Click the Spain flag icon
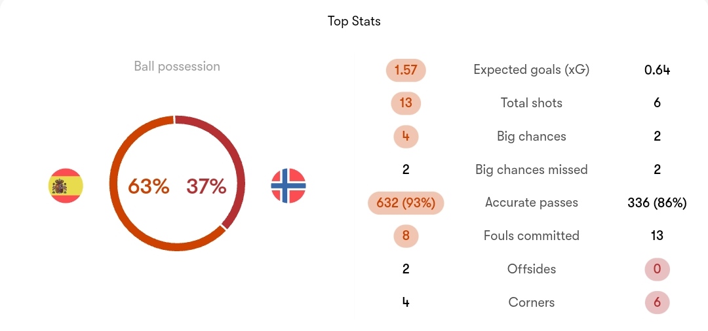Viewport: 708px width, 331px height. point(66,186)
